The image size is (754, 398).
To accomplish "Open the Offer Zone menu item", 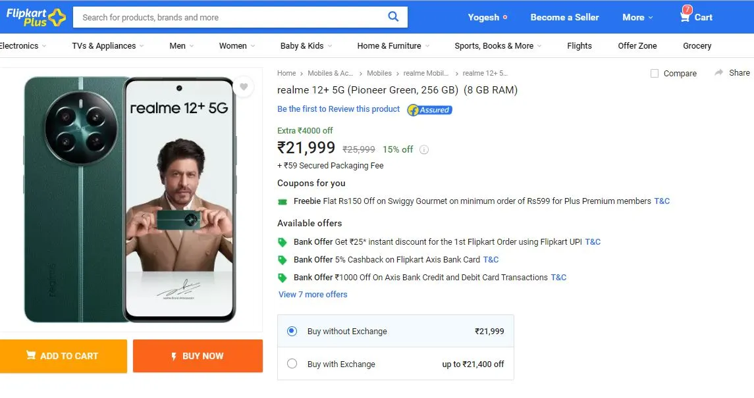I will [637, 45].
